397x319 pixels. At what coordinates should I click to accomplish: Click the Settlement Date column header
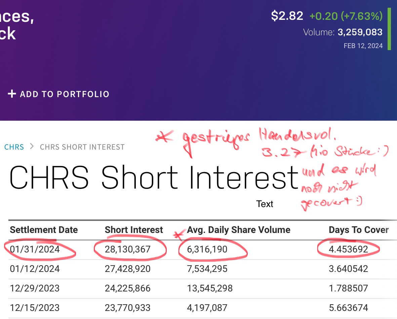44,230
